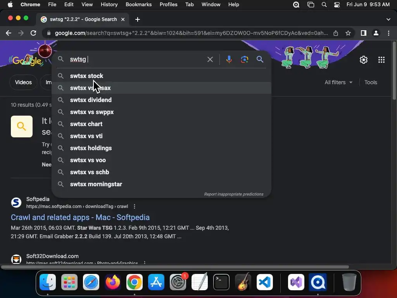397x298 pixels.
Task: Click the site info lock icon
Action: pos(49,33)
